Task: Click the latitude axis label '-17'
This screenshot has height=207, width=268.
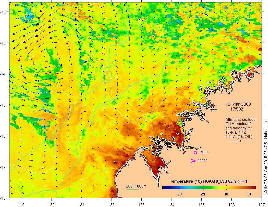Action: pos(3,167)
